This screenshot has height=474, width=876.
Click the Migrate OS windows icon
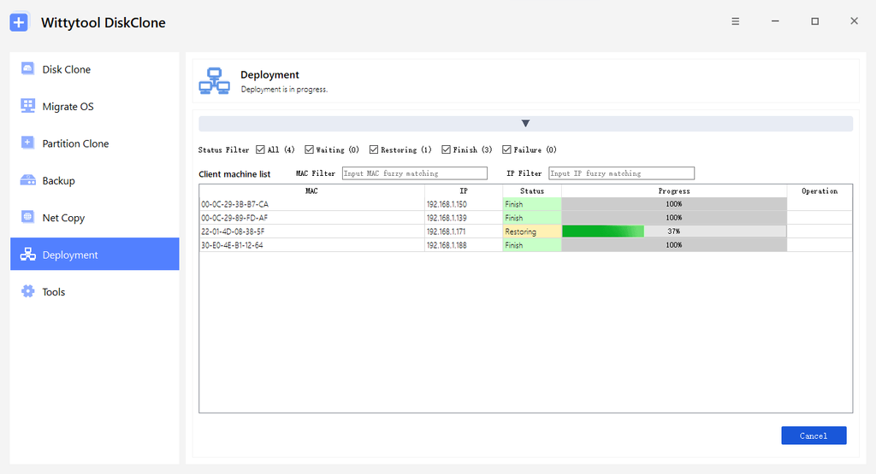[27, 105]
